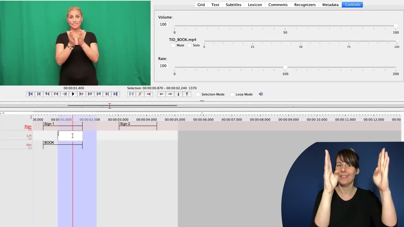Step back one pixel
The height and width of the screenshot is (227, 404).
(x=64, y=94)
